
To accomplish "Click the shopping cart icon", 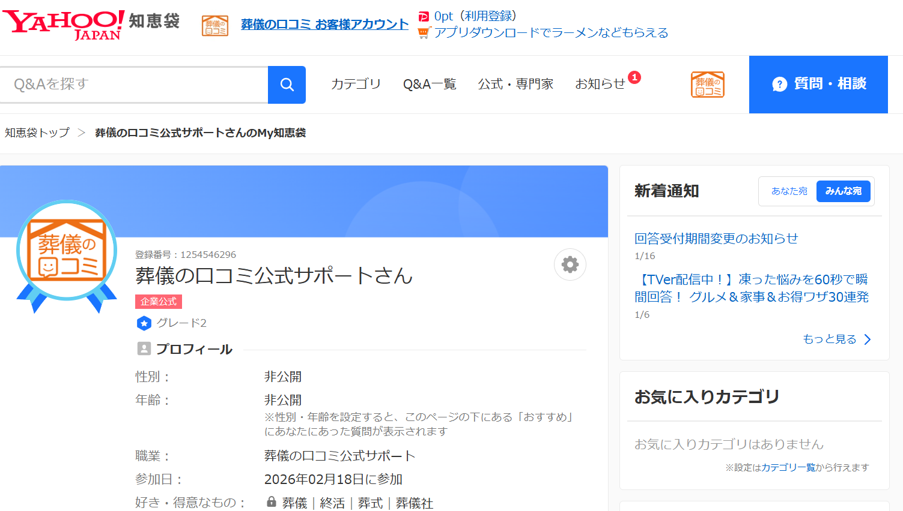I will click(424, 32).
